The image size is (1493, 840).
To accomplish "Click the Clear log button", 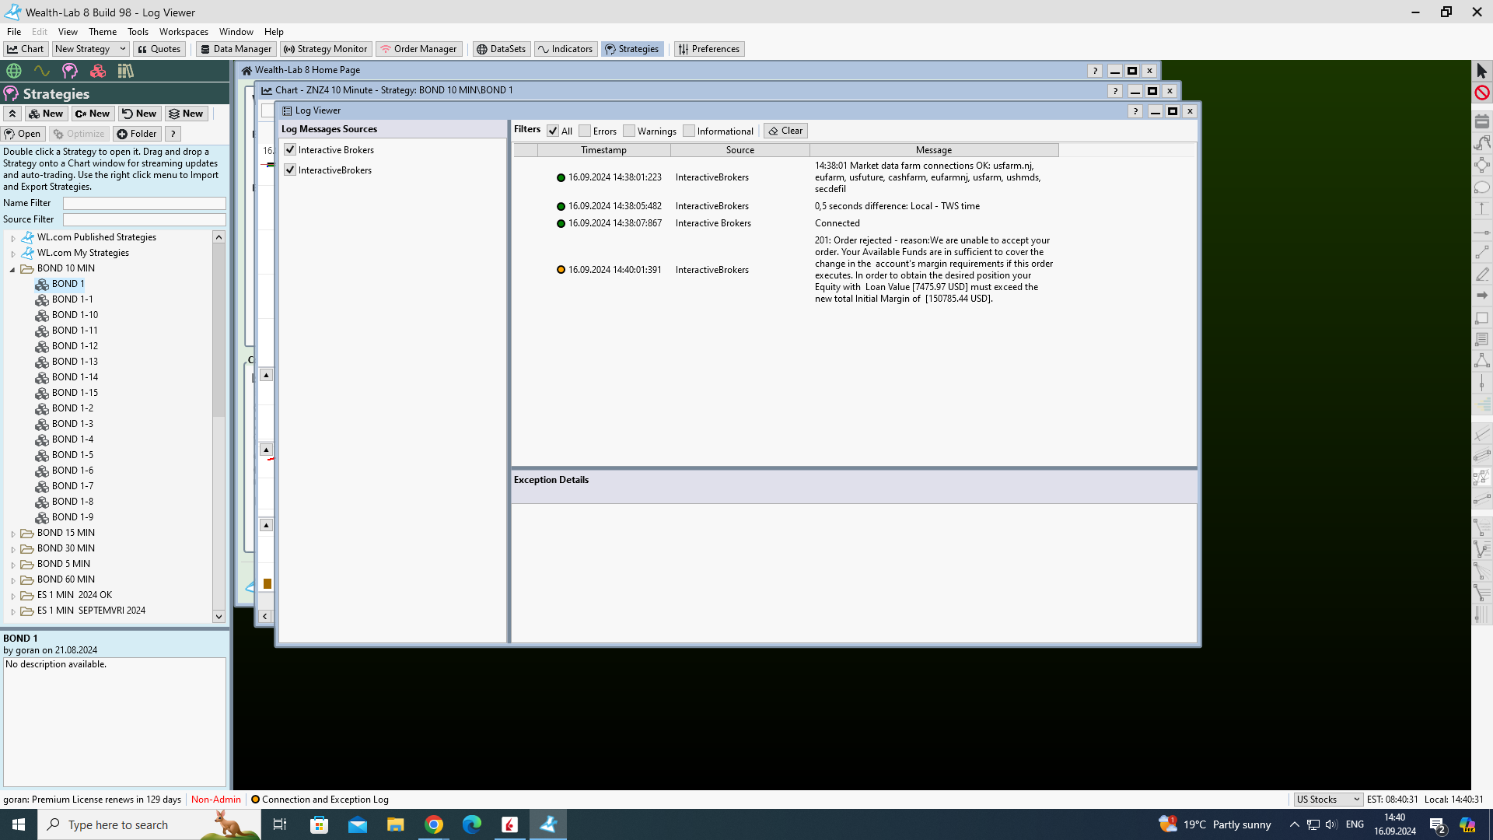I will [x=785, y=131].
